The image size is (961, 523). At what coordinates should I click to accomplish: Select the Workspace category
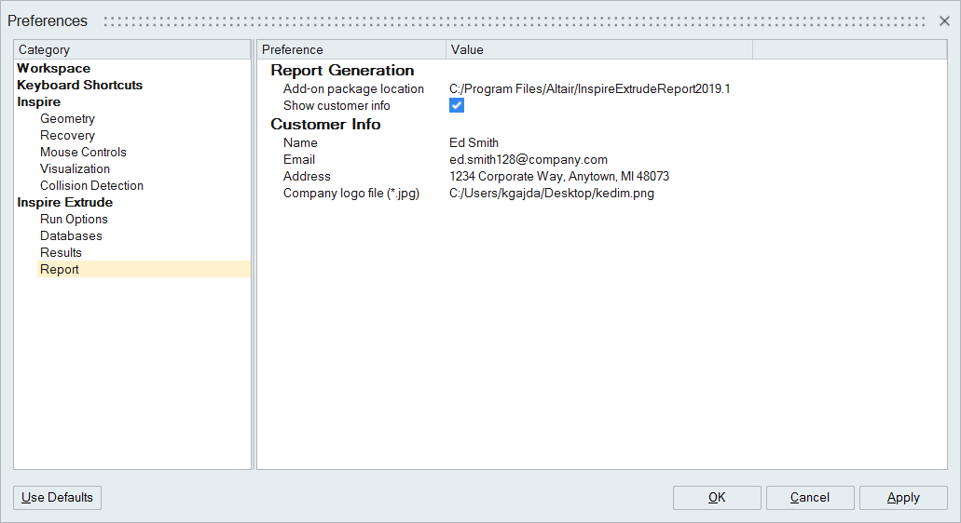[54, 69]
